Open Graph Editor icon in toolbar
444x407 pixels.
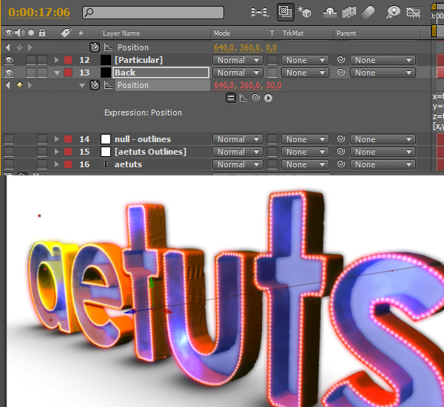coord(413,12)
